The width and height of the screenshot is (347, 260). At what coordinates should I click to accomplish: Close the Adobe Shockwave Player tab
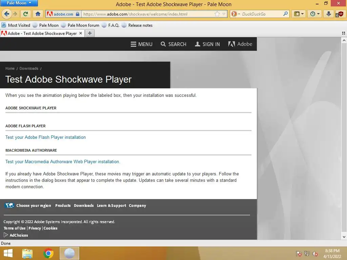pos(81,34)
